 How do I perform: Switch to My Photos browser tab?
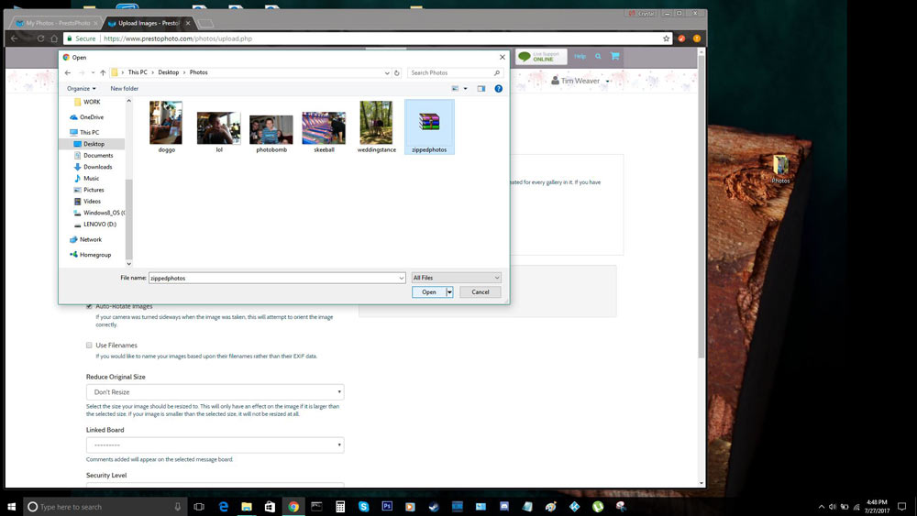[56, 24]
